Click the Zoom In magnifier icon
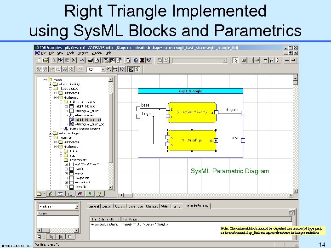Viewport: 331px width, 248px height. tap(109, 69)
